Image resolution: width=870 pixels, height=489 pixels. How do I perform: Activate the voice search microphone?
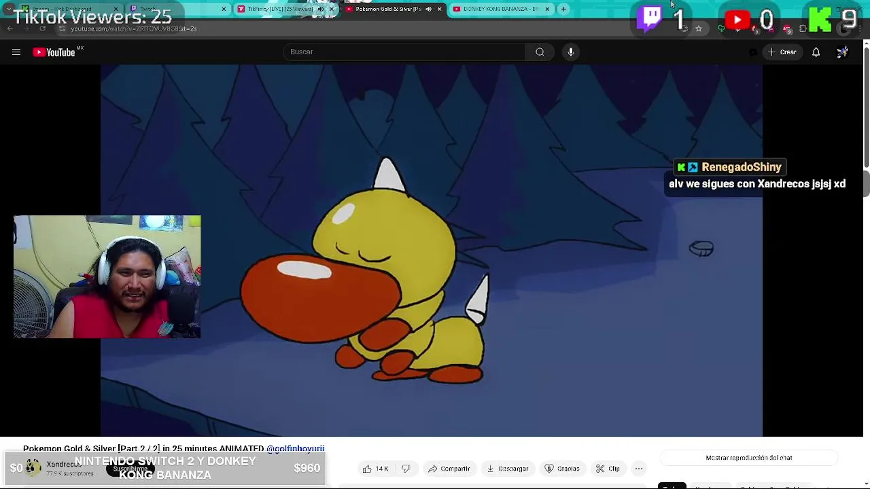pyautogui.click(x=571, y=52)
